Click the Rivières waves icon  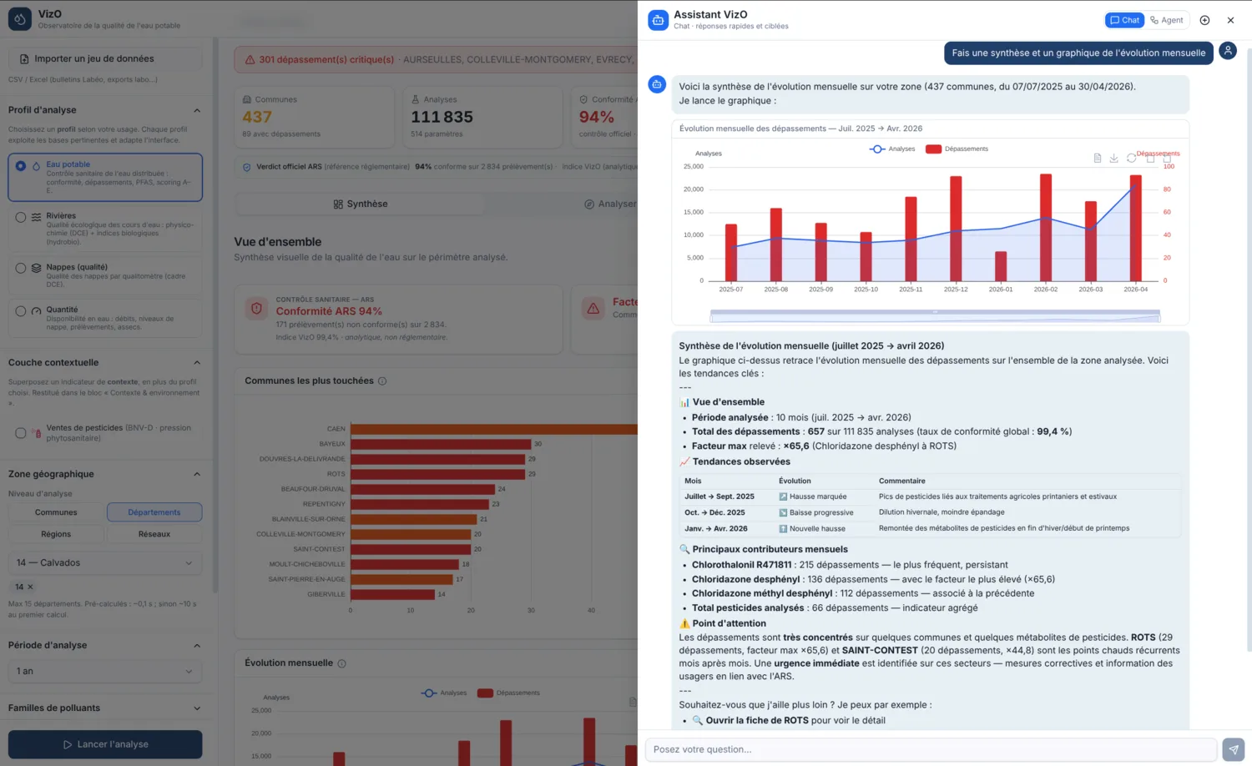pos(36,217)
